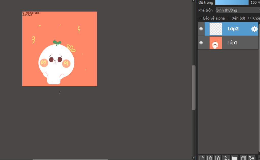Select the Lớp2 layer by name
The width and height of the screenshot is (260, 160).
233,29
